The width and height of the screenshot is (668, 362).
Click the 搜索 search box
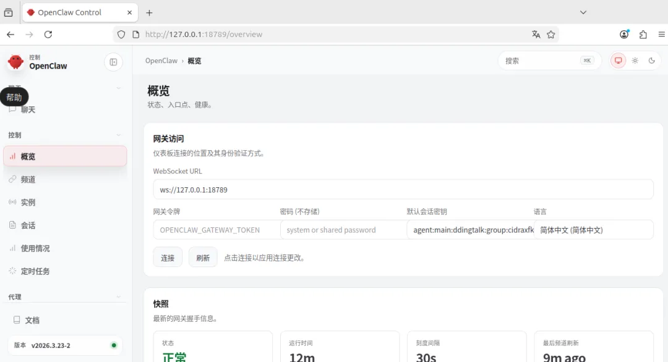[x=550, y=61]
